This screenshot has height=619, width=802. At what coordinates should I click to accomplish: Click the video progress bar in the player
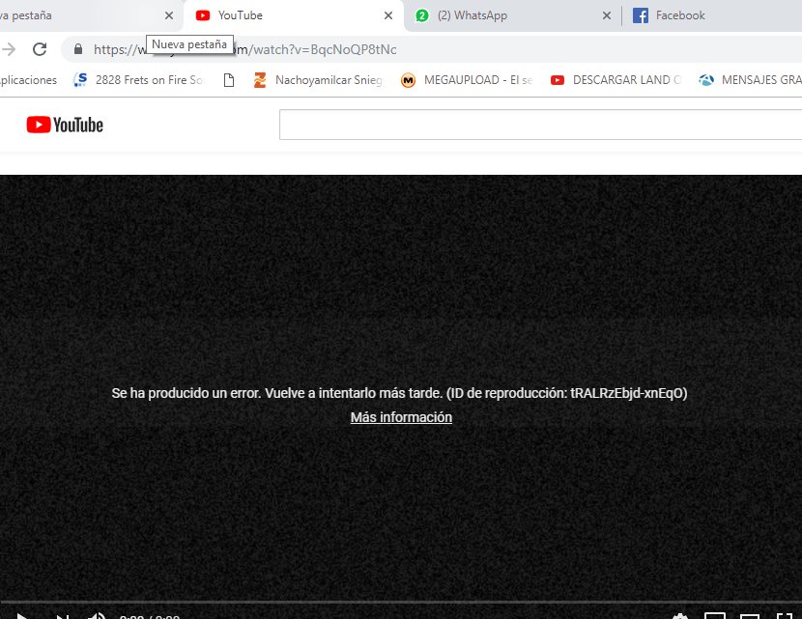point(401,599)
